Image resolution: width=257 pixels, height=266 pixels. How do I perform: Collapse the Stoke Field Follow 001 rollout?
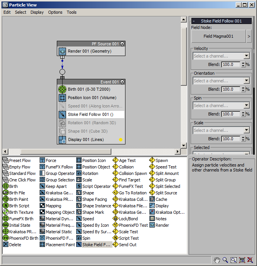(x=222, y=21)
